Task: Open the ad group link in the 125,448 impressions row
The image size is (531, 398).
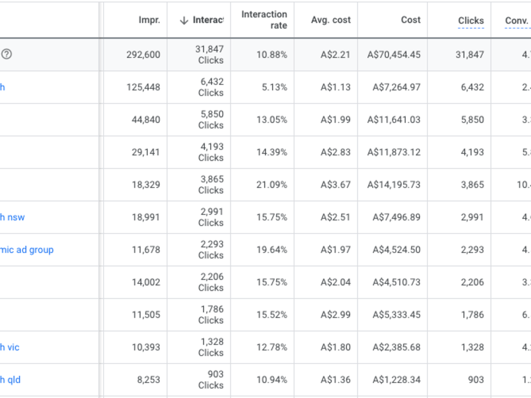Action: (2, 88)
